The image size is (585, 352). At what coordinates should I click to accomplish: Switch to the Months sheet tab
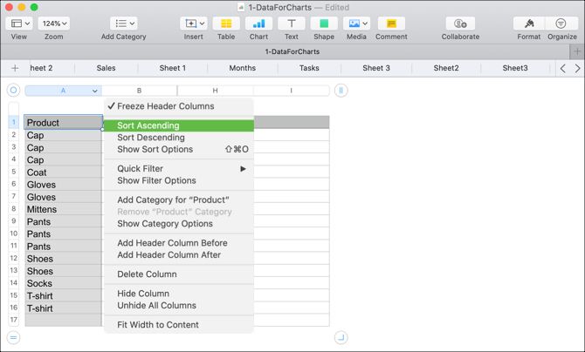click(242, 68)
